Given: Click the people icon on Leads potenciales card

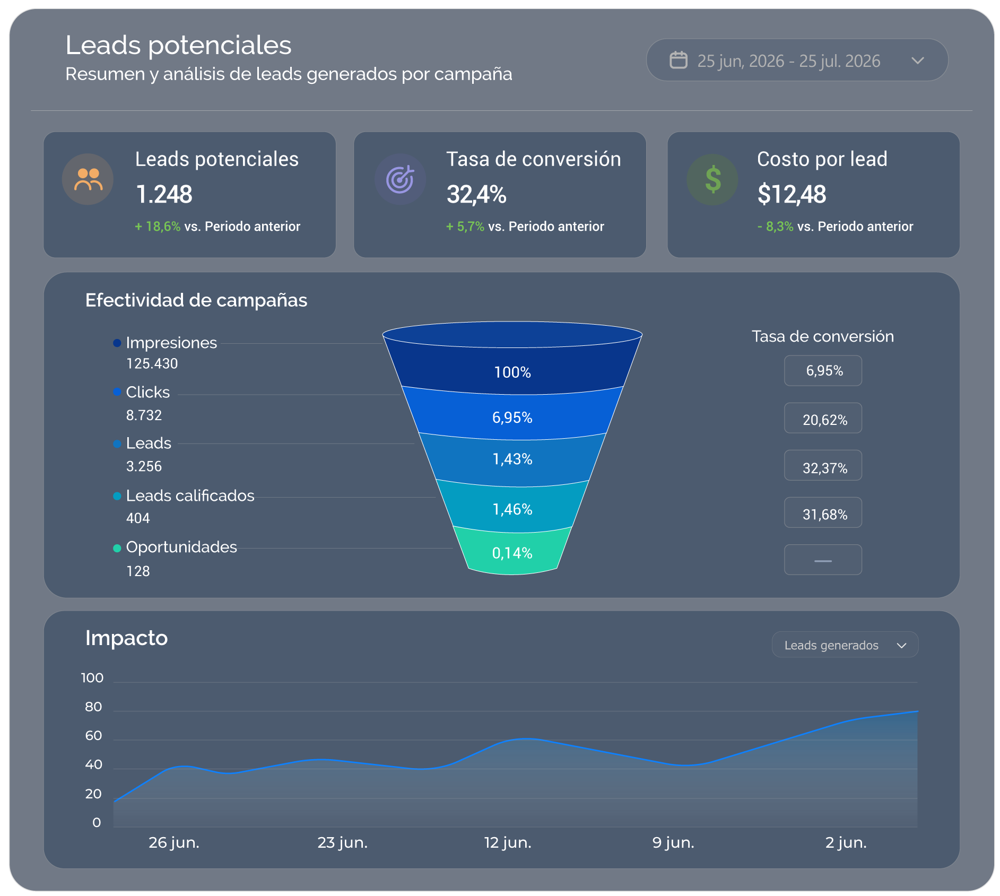Looking at the screenshot, I should 88,179.
